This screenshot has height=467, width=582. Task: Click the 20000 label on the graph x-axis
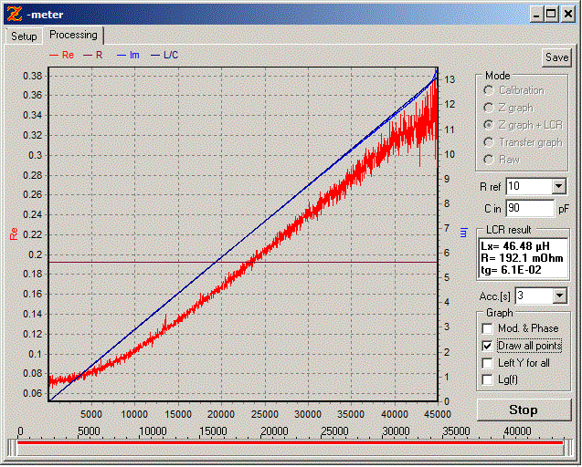tap(221, 414)
